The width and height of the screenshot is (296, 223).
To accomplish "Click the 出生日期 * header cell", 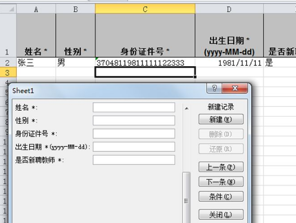I will coord(229,36).
